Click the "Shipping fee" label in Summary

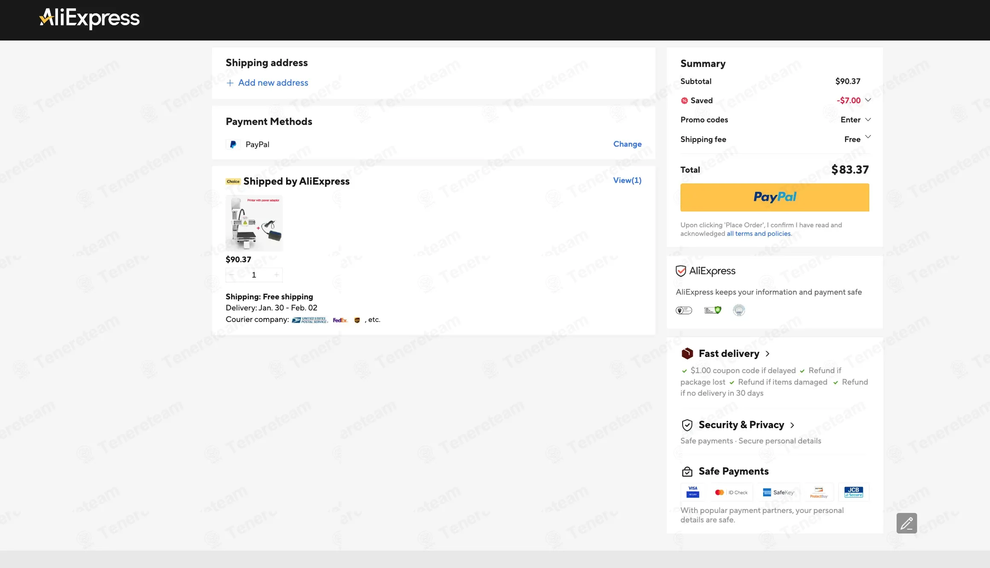pyautogui.click(x=703, y=139)
